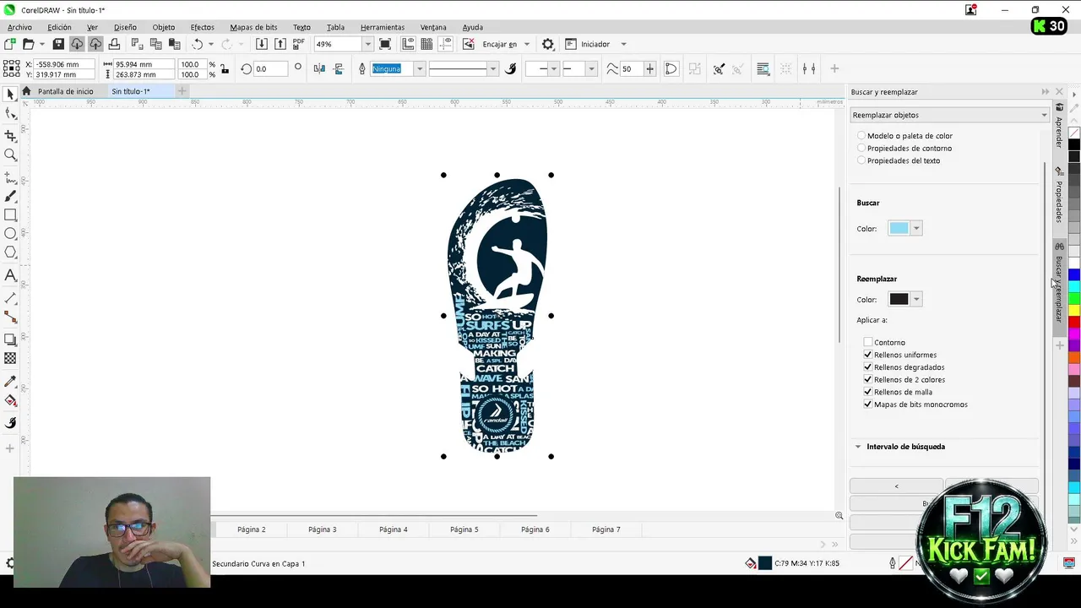Open the Propiedades docker tab
Image resolution: width=1081 pixels, height=608 pixels.
point(1059,196)
